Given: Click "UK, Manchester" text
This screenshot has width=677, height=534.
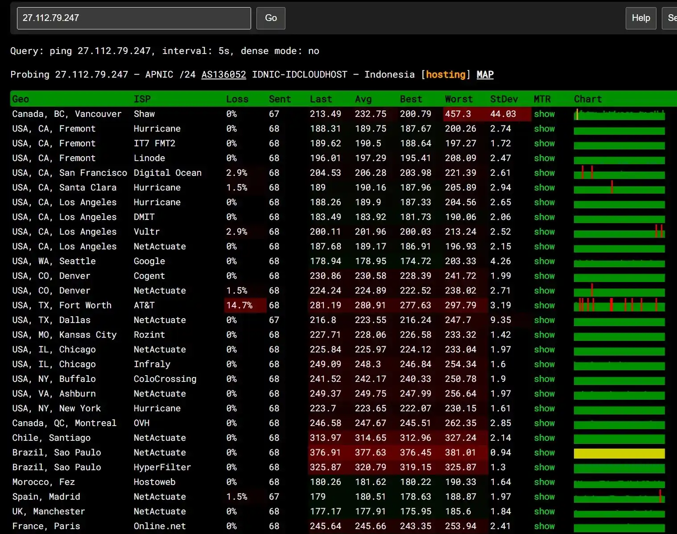Looking at the screenshot, I should click(x=49, y=512).
